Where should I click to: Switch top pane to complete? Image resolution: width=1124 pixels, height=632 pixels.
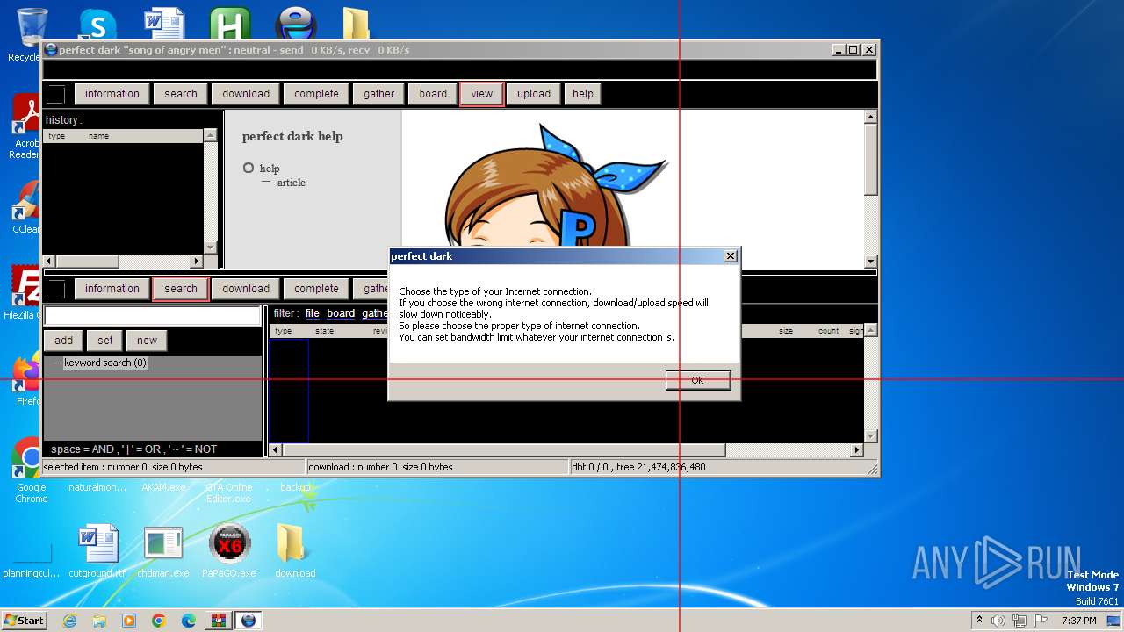click(x=316, y=94)
